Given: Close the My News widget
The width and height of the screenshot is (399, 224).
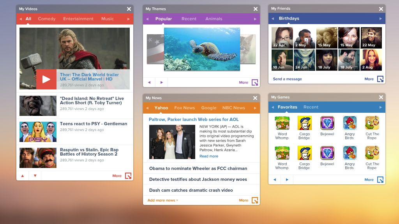Looking at the screenshot, I should click(255, 98).
